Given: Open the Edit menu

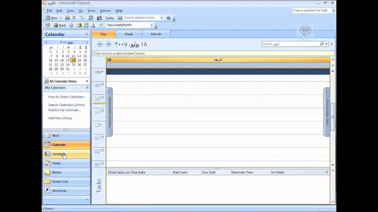Looking at the screenshot, I should click(x=59, y=11).
